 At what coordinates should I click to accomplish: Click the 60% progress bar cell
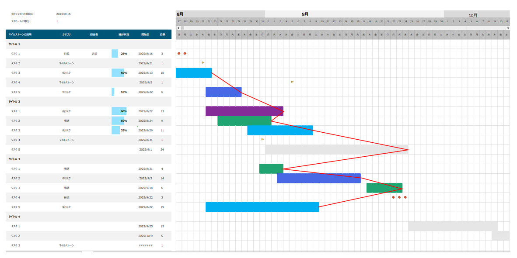pos(120,111)
